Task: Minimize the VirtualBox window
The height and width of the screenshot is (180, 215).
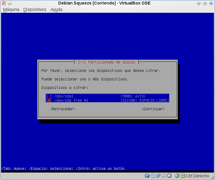Action: coord(199,3)
